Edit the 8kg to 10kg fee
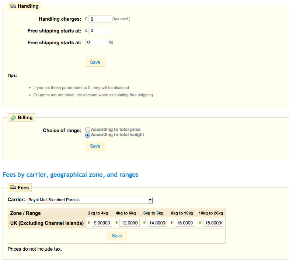This screenshot has height=261, width=289. [x=185, y=223]
